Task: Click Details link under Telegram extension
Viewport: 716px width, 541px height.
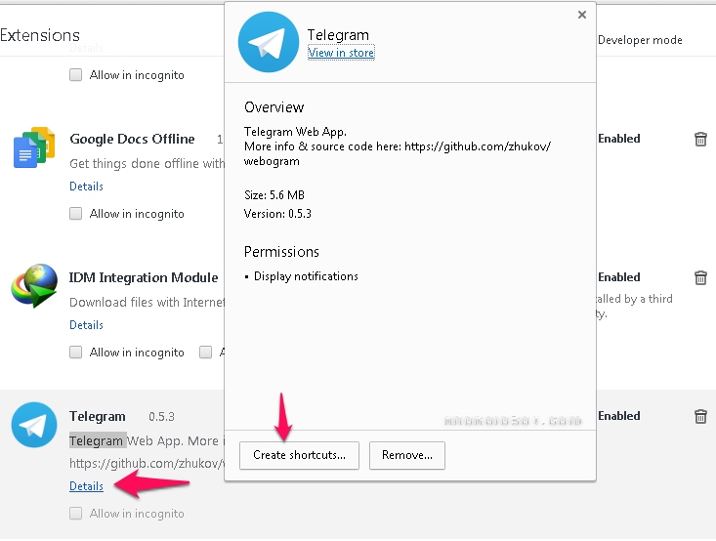Action: [86, 486]
